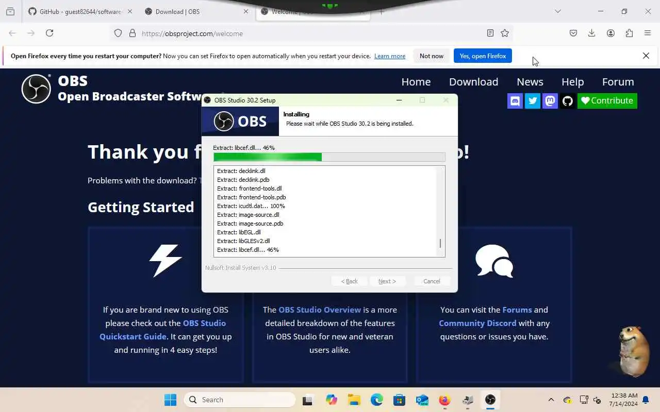Open OBS installer taskbar icon
The width and height of the screenshot is (660, 412).
coord(490,400)
